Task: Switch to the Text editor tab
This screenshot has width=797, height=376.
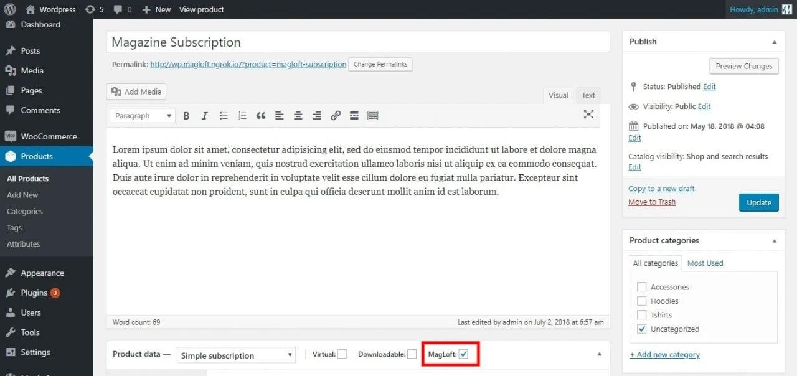Action: click(587, 95)
